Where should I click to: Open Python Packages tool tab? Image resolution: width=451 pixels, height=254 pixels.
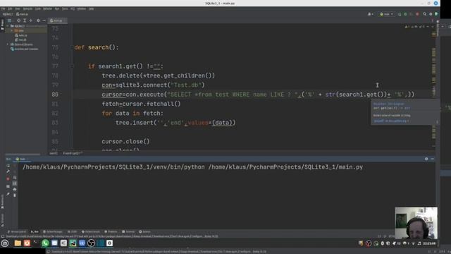[53, 231]
